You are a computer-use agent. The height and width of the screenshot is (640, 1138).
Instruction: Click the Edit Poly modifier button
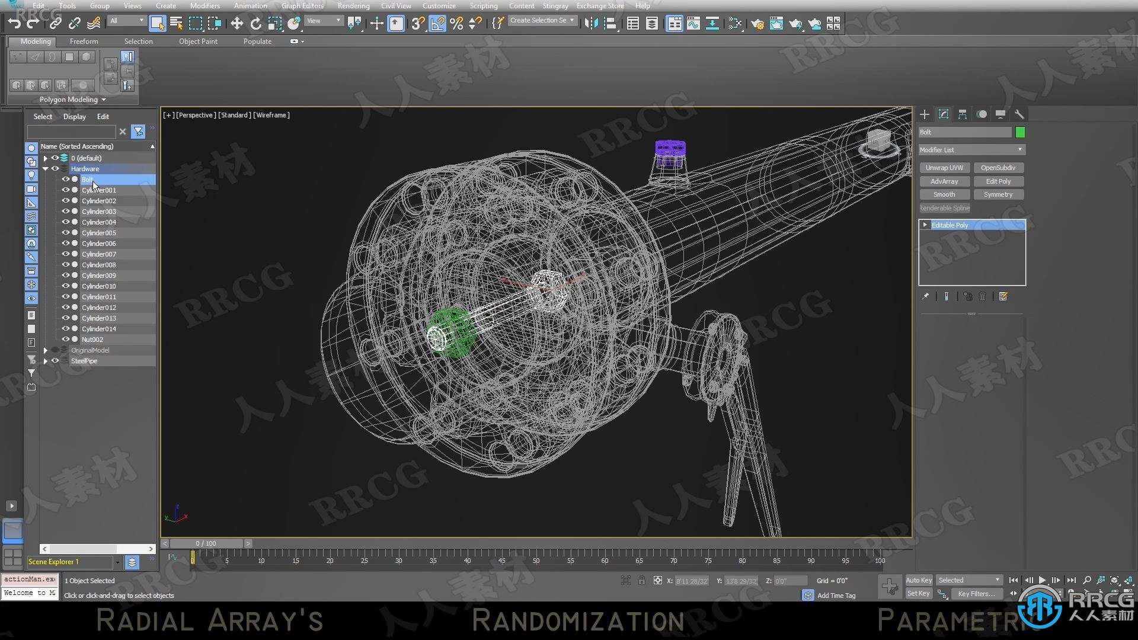click(999, 181)
